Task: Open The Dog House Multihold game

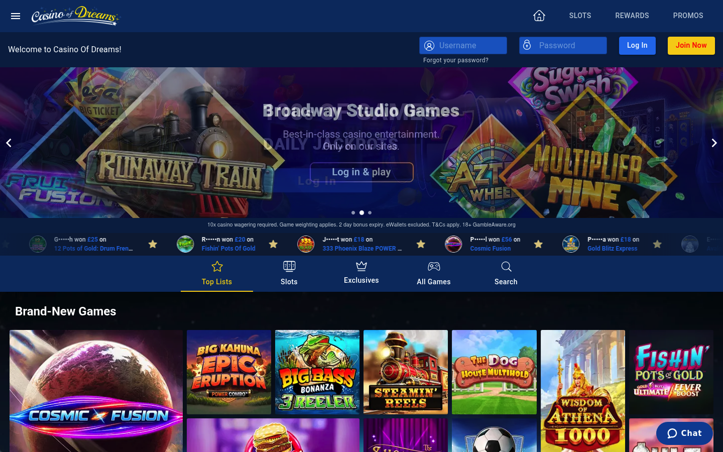Action: click(494, 372)
